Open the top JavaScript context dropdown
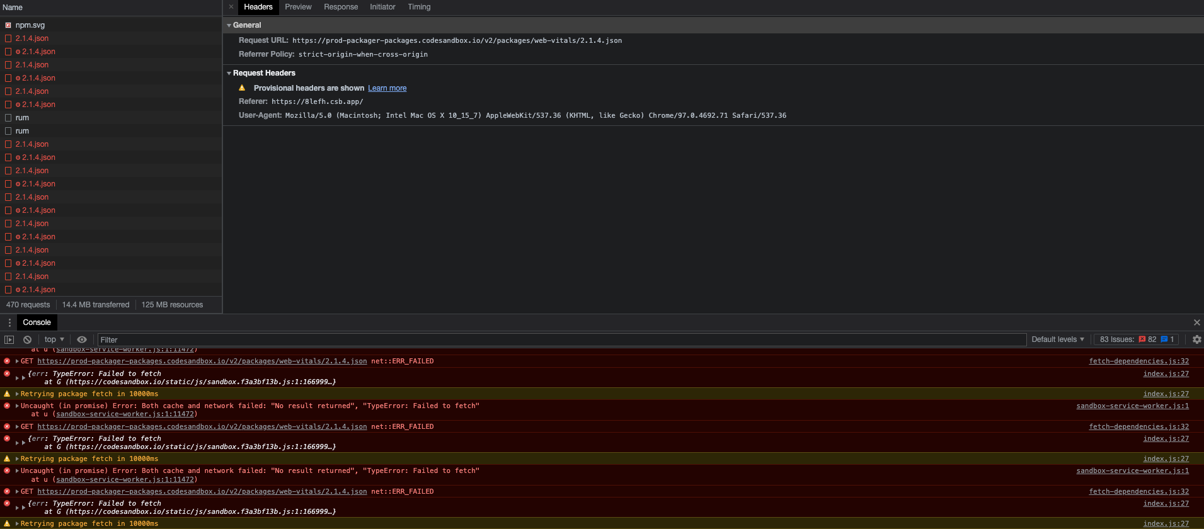 pos(54,339)
